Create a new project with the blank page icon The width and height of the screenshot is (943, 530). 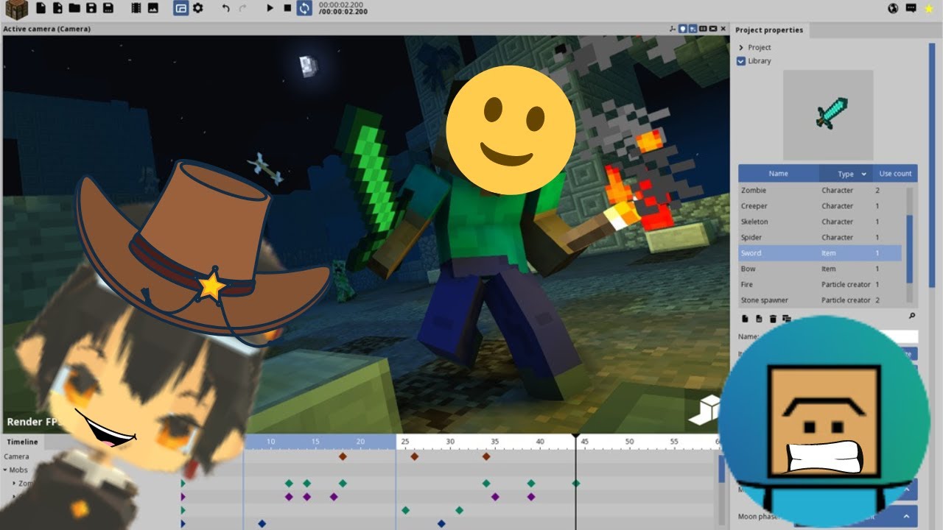41,8
